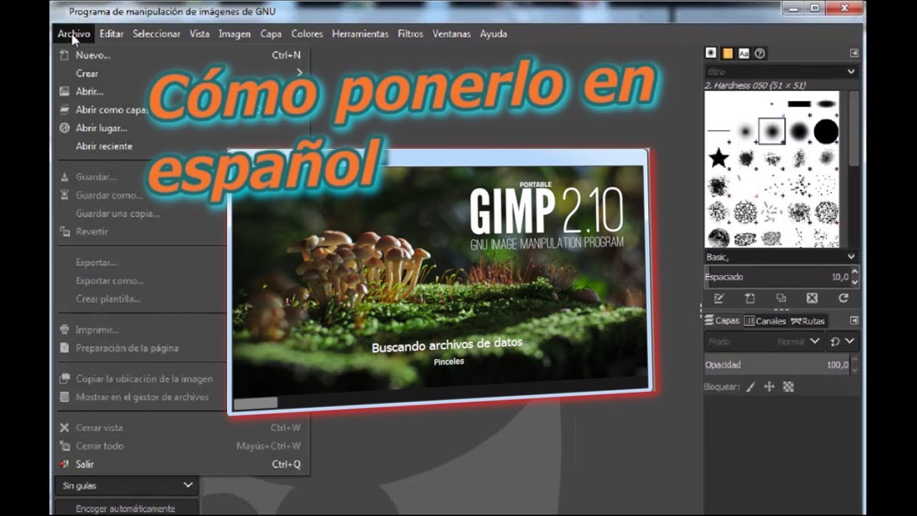Open the Herramientas menu

point(360,34)
